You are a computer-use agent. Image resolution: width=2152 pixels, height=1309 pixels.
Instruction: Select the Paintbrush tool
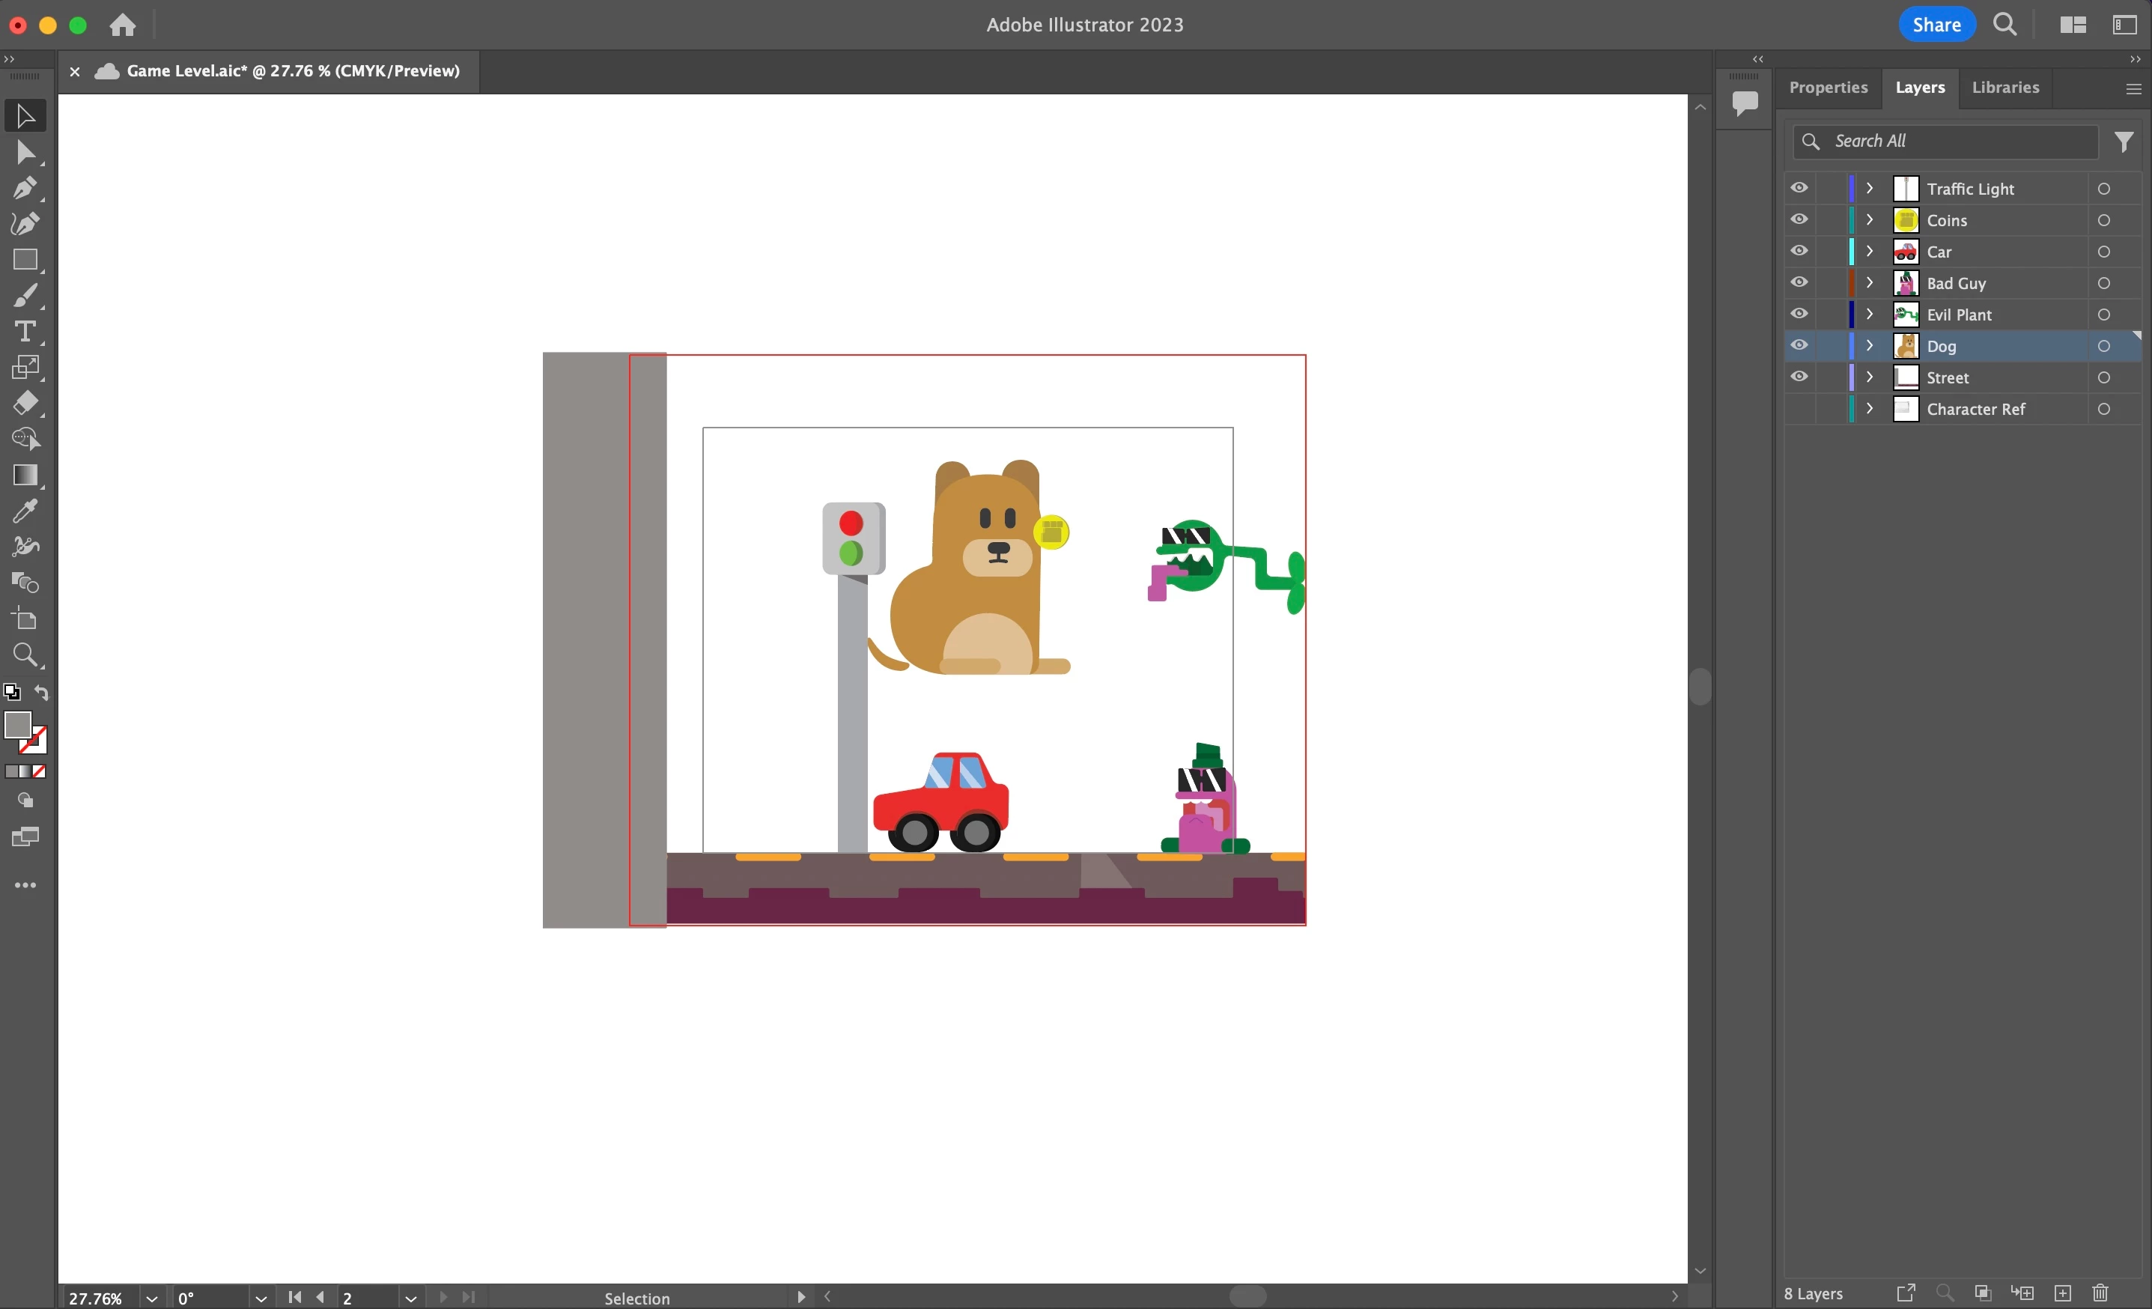(x=25, y=297)
